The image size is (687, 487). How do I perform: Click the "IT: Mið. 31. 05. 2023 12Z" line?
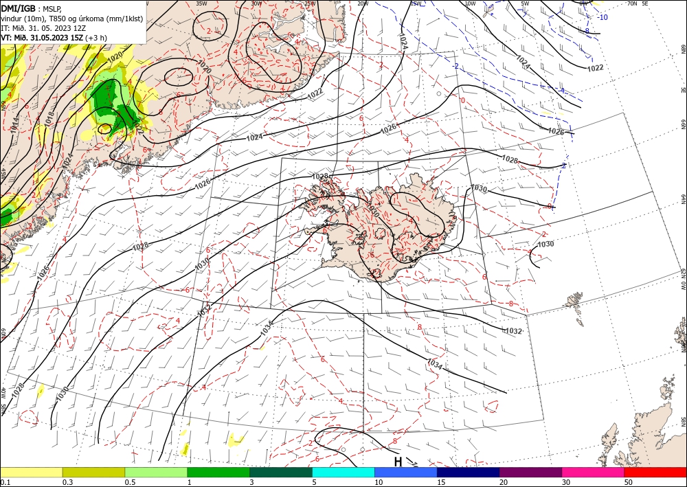pos(42,28)
